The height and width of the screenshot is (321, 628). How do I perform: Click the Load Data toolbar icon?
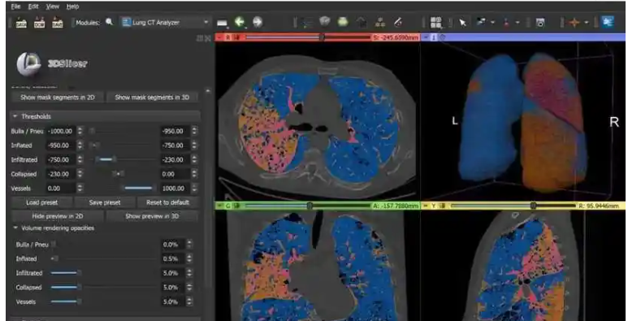coord(21,23)
